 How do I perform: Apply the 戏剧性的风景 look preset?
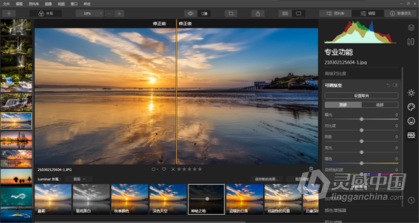click(x=283, y=199)
